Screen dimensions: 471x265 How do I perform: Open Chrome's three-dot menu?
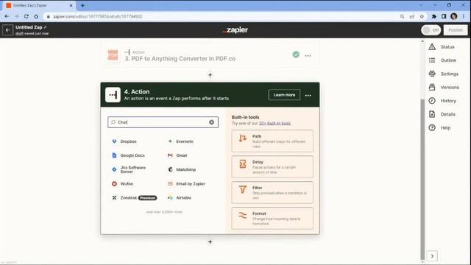click(x=464, y=16)
